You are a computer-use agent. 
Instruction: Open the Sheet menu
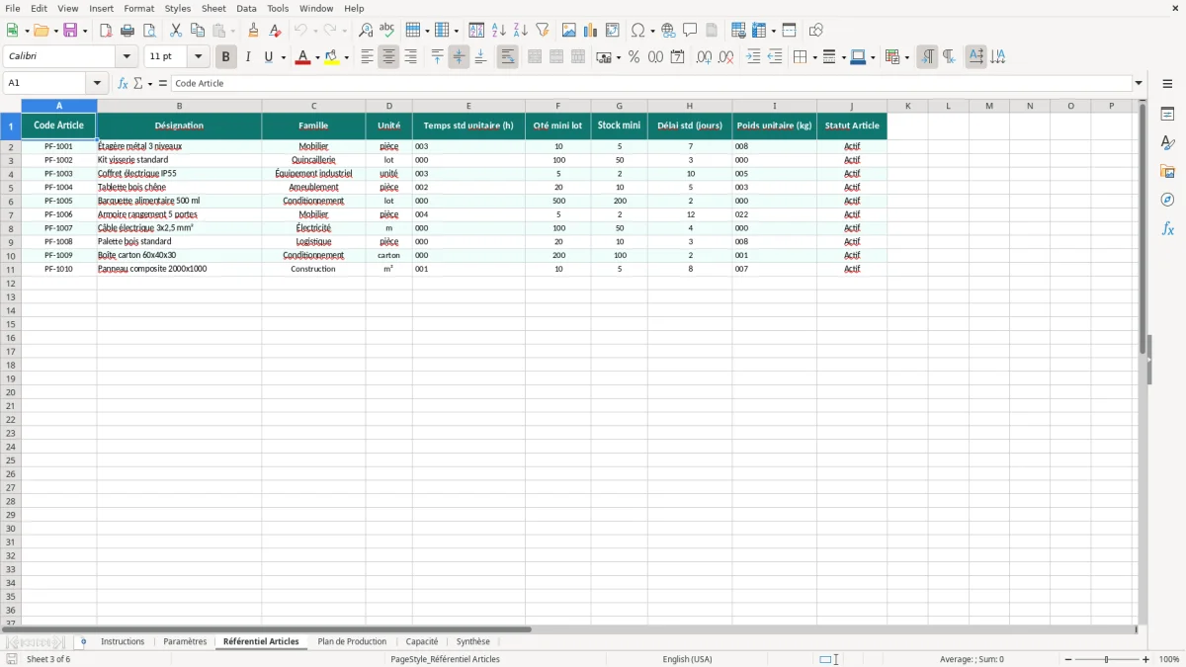coord(213,8)
